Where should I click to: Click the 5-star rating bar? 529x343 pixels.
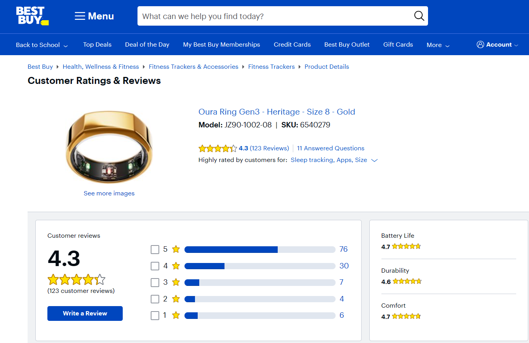(260, 249)
